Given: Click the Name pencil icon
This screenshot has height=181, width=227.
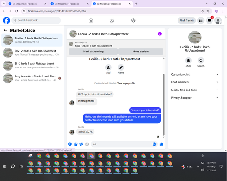Looking at the screenshot, I should click(121, 67).
